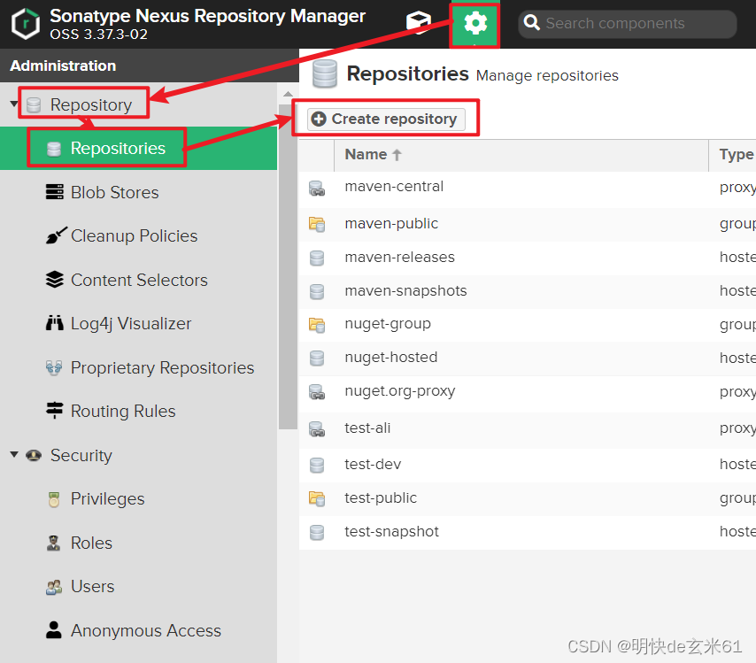
Task: Open Blob Stores menu entry
Action: point(115,192)
